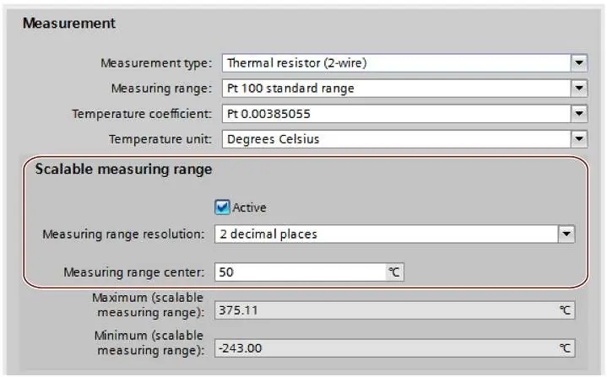Click the °C unit in Maximum field
The image size is (607, 377).
[x=565, y=310]
